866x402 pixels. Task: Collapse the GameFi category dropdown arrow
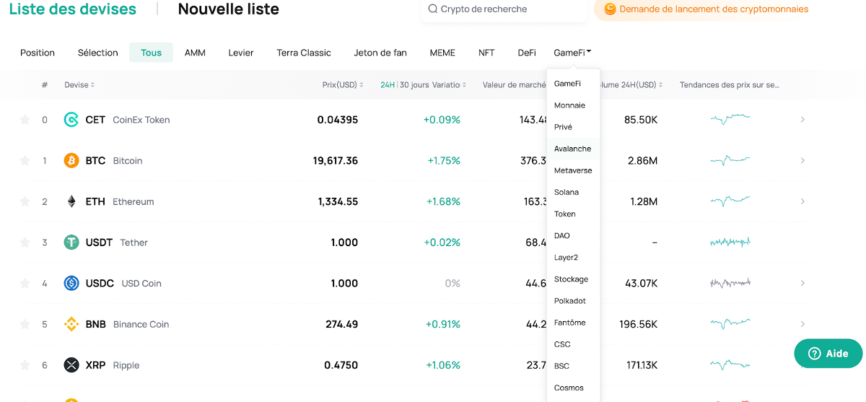[x=589, y=52]
